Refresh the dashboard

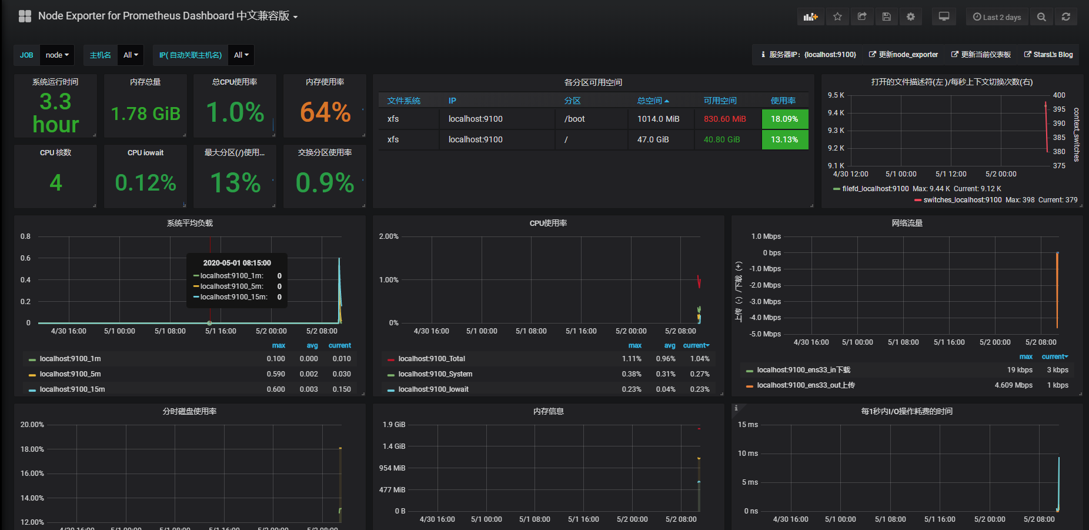(x=1065, y=17)
